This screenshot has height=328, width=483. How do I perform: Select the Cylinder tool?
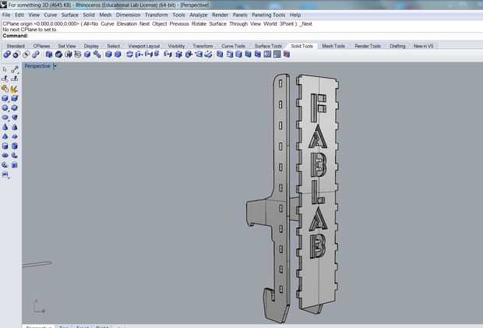pos(5,146)
